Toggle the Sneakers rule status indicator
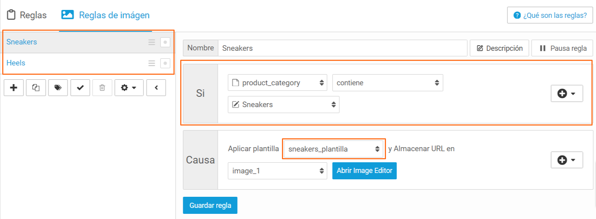 coord(165,42)
